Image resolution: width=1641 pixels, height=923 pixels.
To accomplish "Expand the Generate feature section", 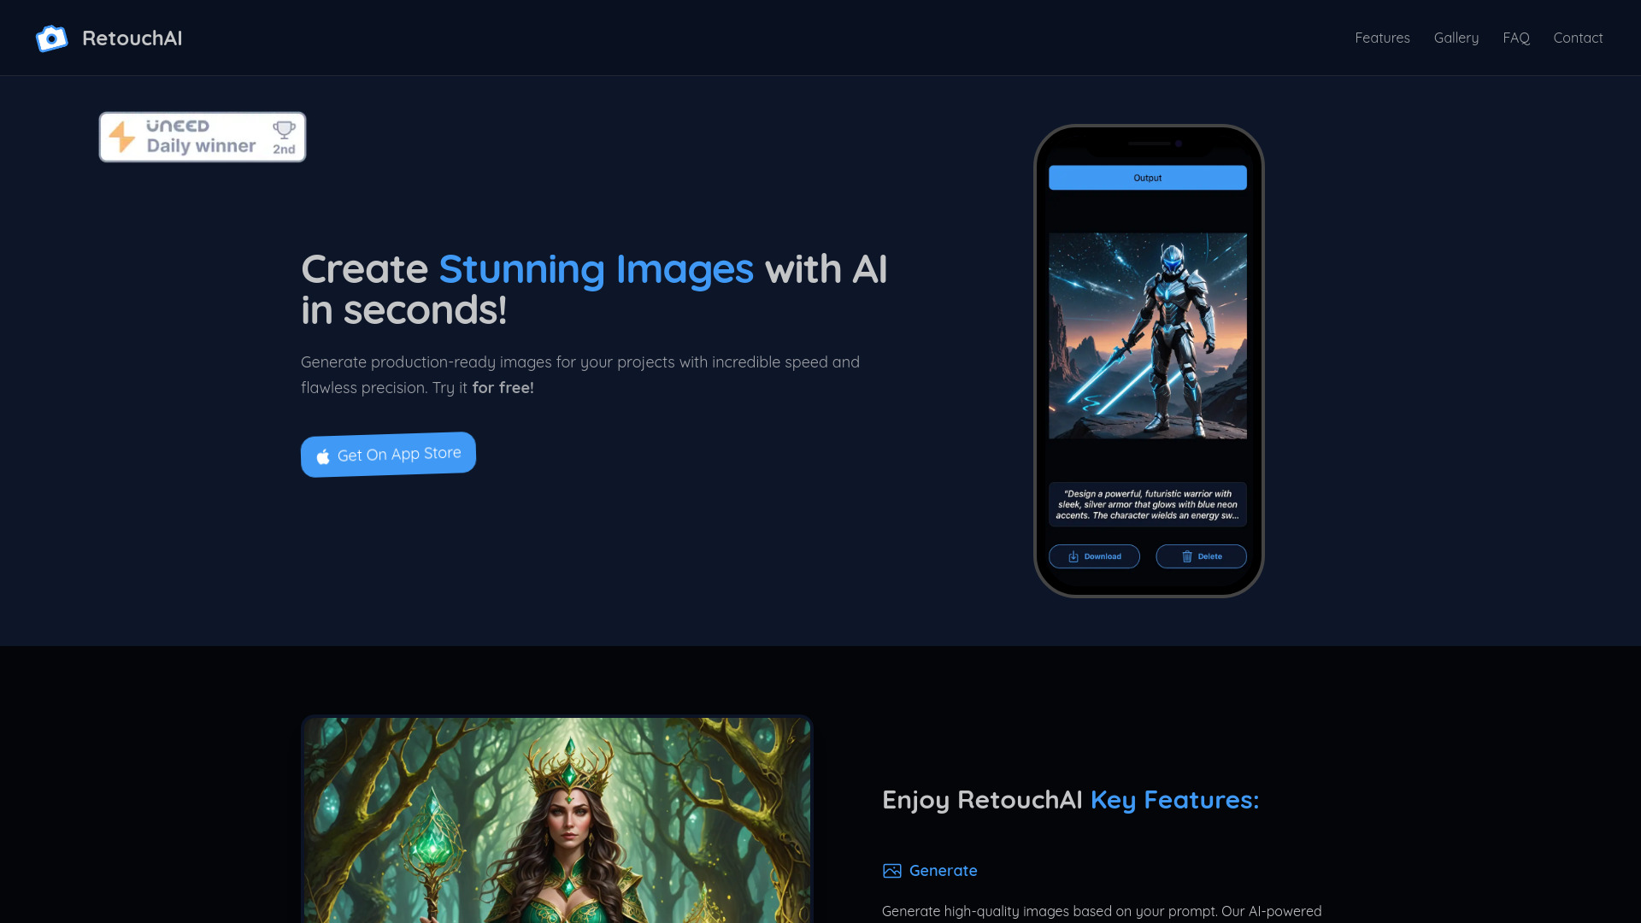I will [944, 870].
